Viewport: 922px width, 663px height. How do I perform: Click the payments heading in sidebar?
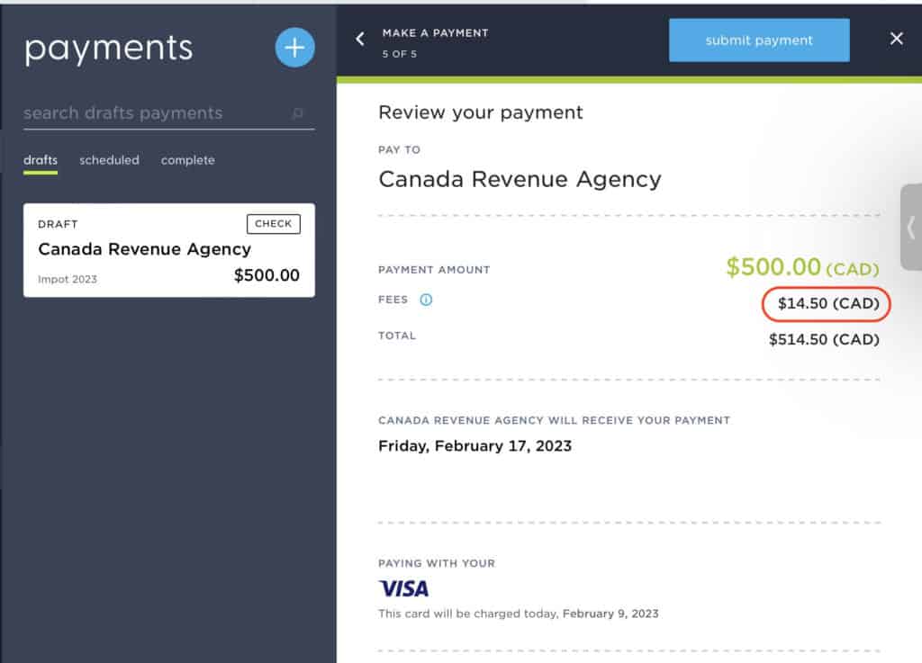point(108,49)
